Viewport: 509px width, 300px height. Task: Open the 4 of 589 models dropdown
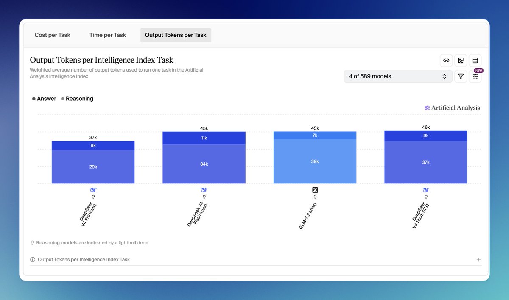click(398, 77)
